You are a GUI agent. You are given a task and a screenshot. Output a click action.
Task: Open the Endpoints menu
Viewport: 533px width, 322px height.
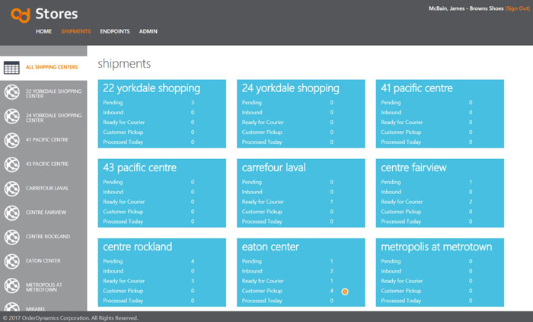(x=115, y=31)
